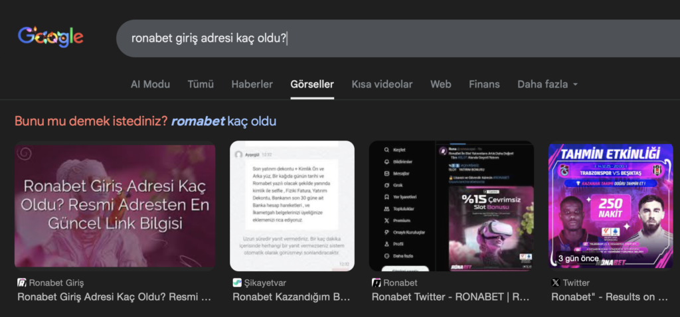Image resolution: width=680 pixels, height=317 pixels.
Task: Switch to the AI Modu tab
Action: (x=150, y=84)
